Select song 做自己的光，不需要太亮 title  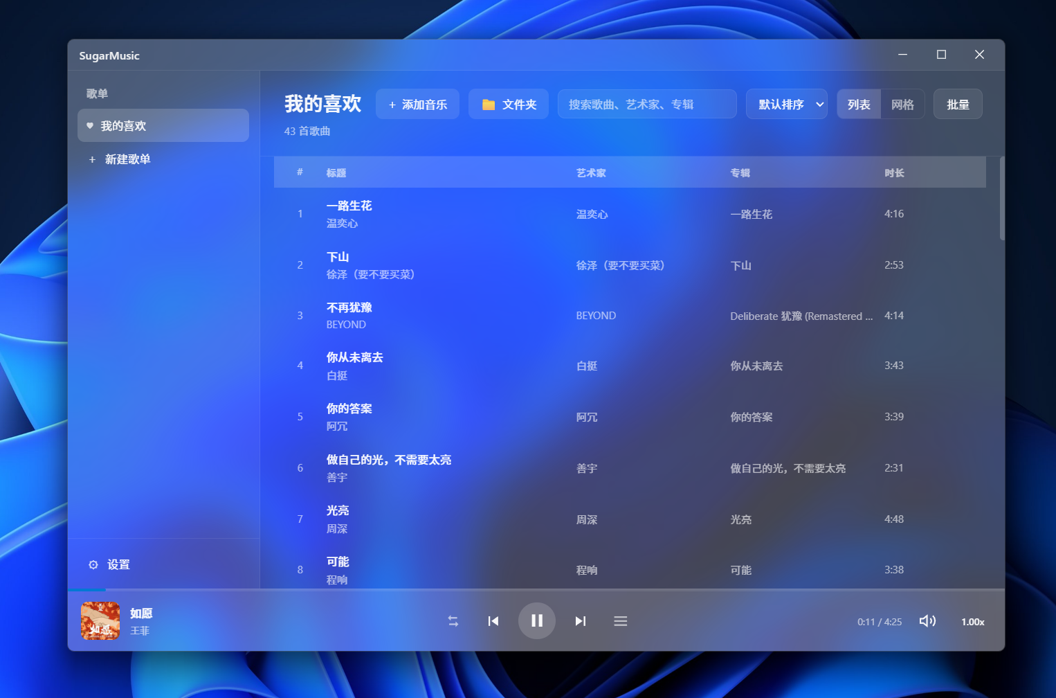click(389, 460)
